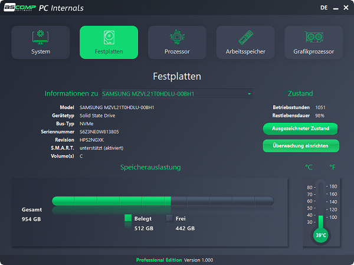This screenshot has height=265, width=354.
Task: Click the Speicherauslastung heading
Action: [150, 168]
